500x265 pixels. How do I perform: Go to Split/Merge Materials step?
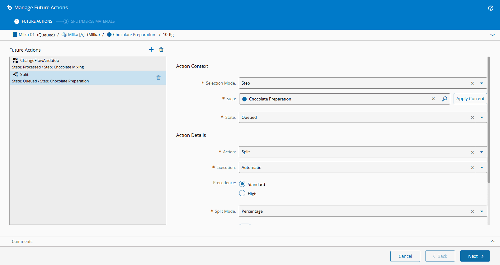(92, 21)
